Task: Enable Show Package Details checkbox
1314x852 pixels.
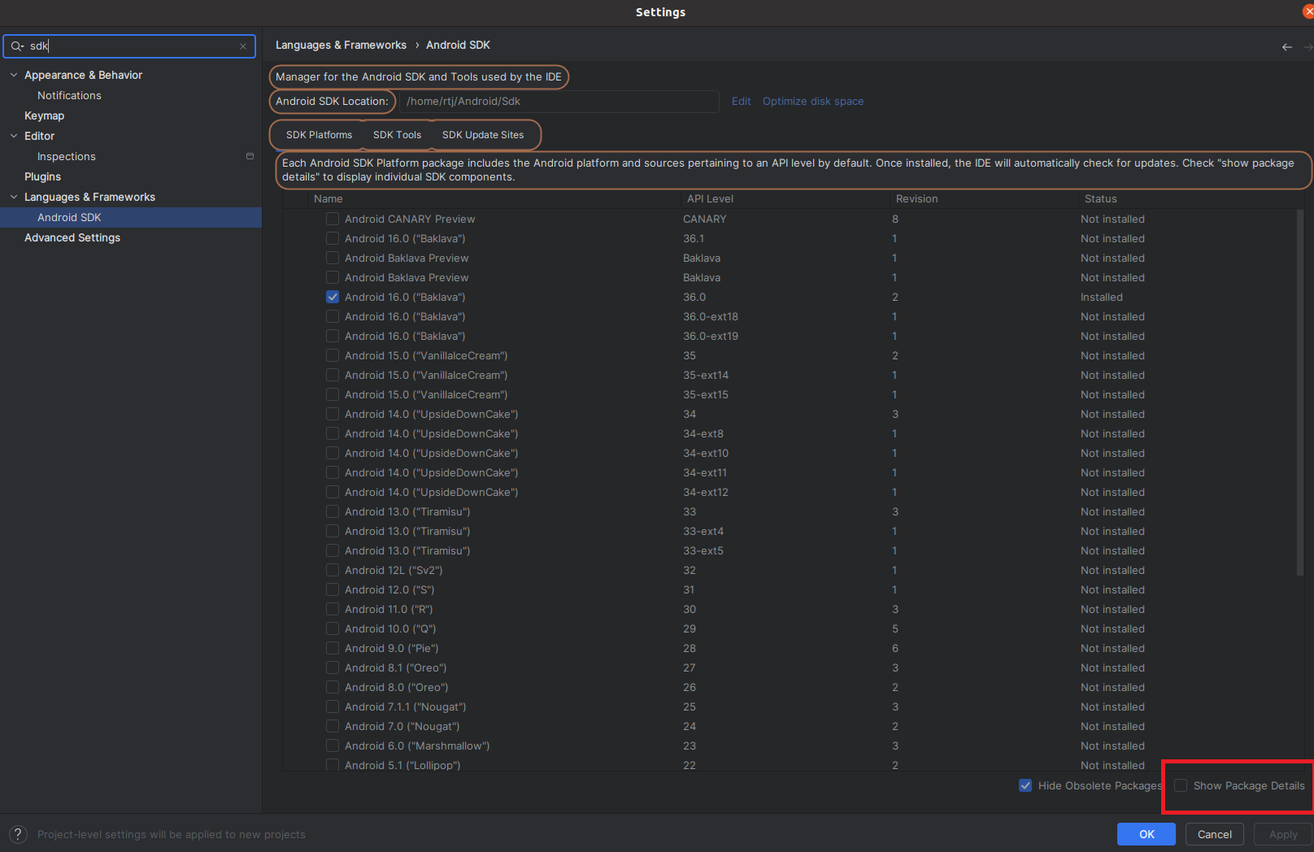Action: click(x=1181, y=785)
